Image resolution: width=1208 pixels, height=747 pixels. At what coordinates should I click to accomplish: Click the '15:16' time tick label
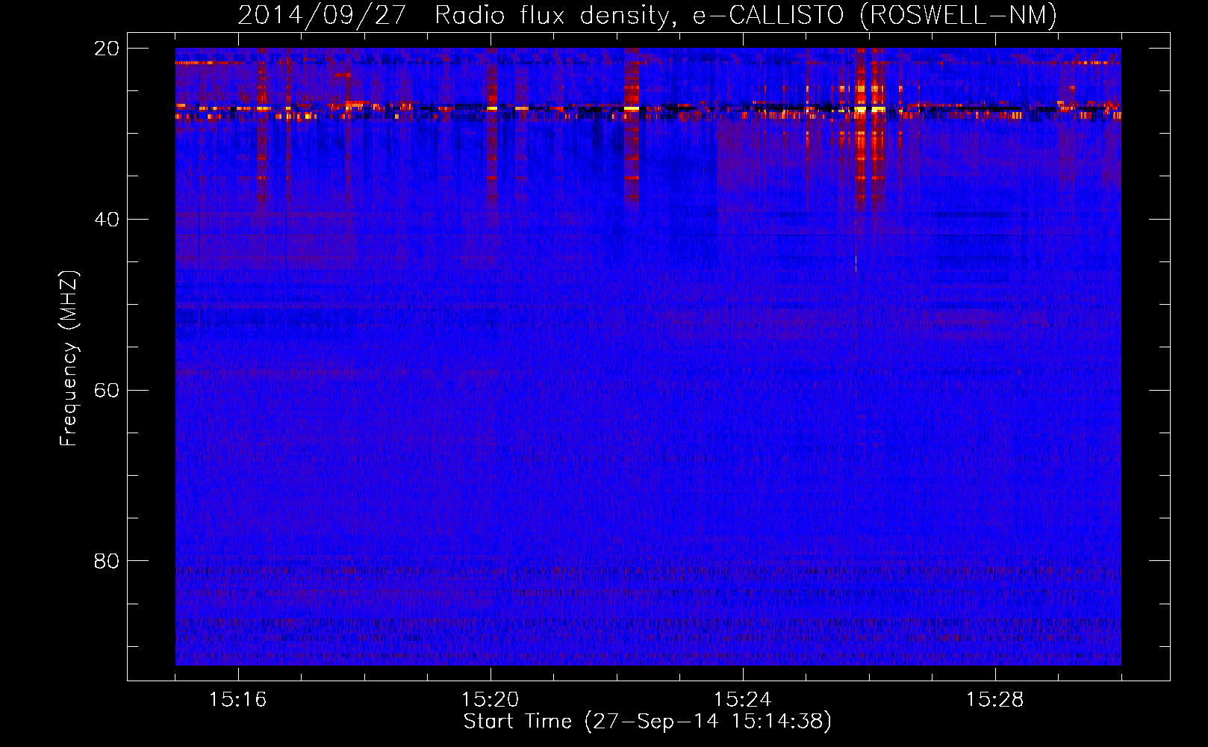pos(237,699)
